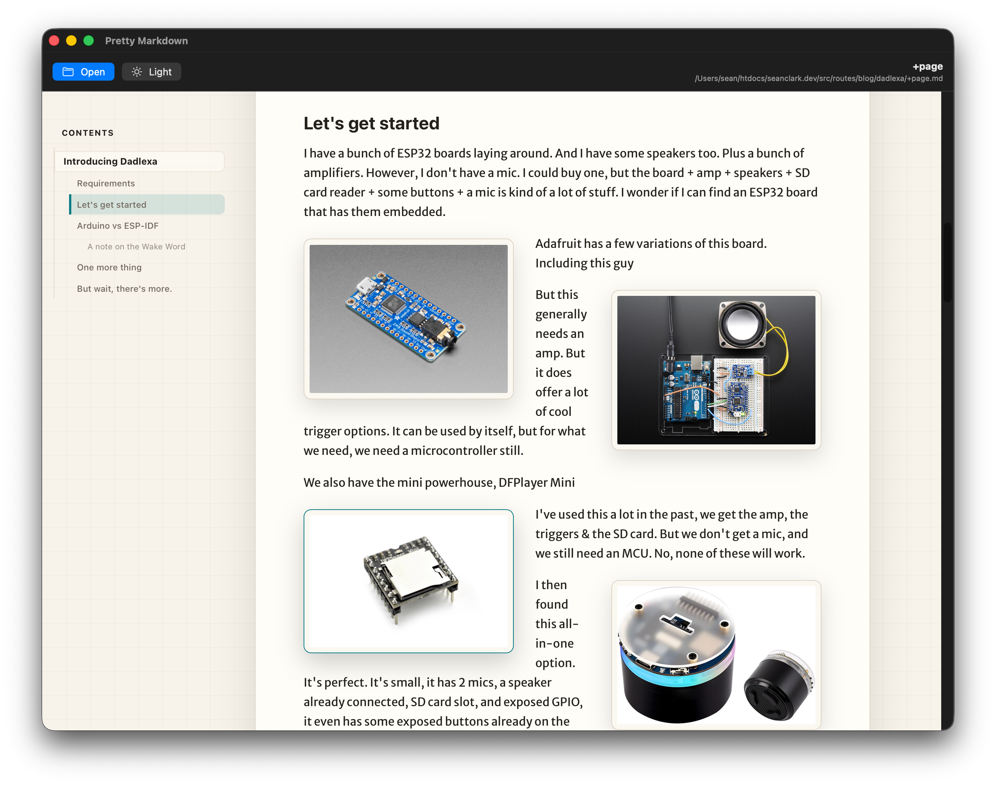Go to the Requirements heading

(x=106, y=183)
